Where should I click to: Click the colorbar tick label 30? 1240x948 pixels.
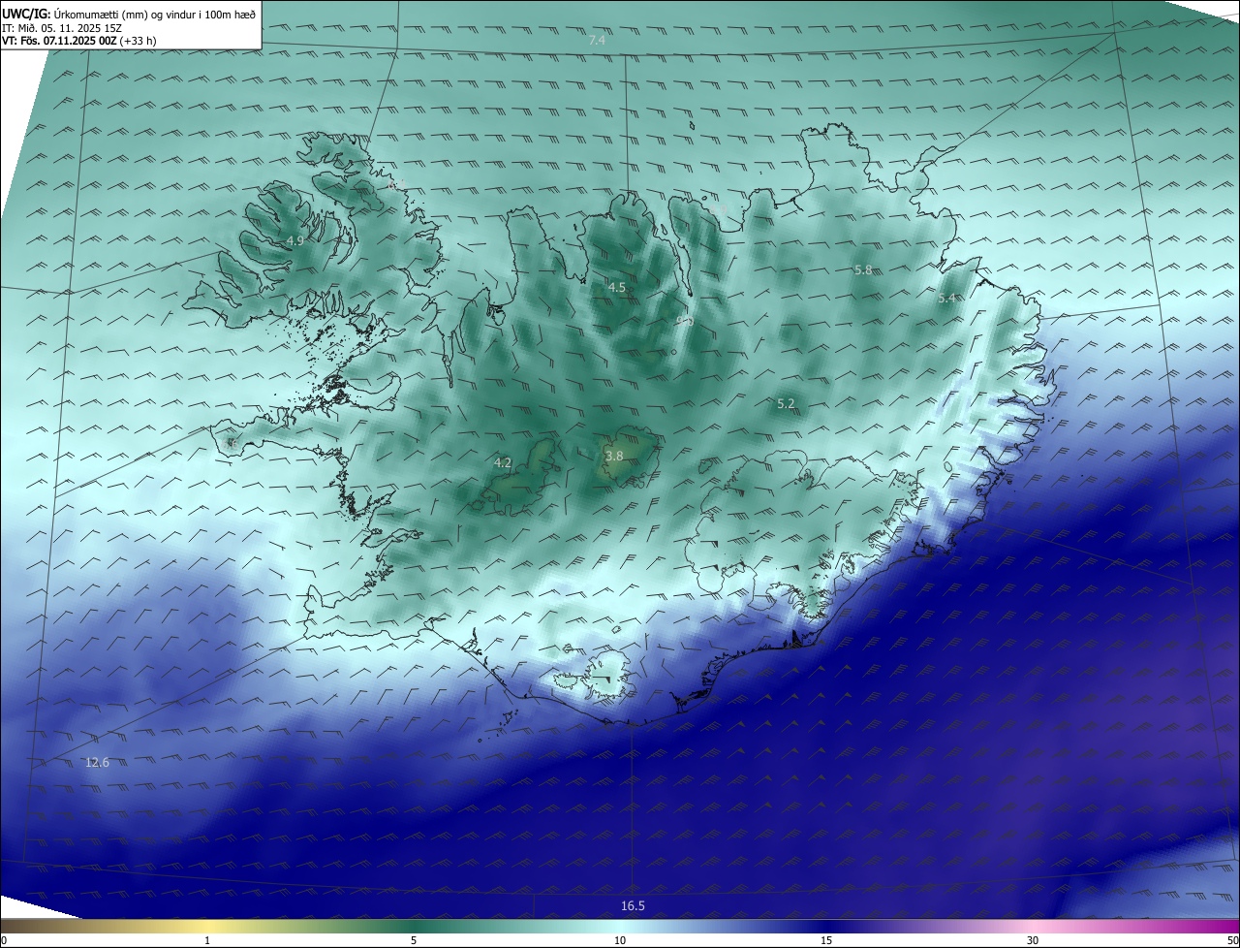coord(1033,940)
